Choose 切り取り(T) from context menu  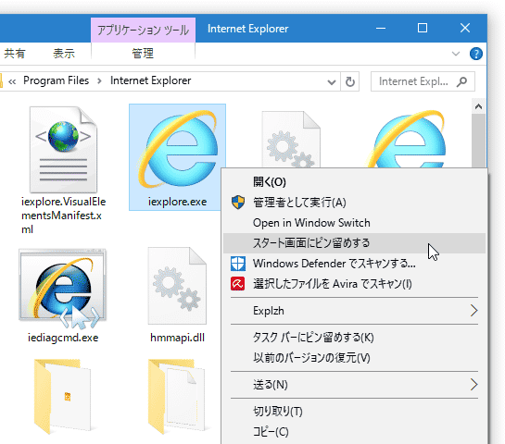[x=354, y=412]
